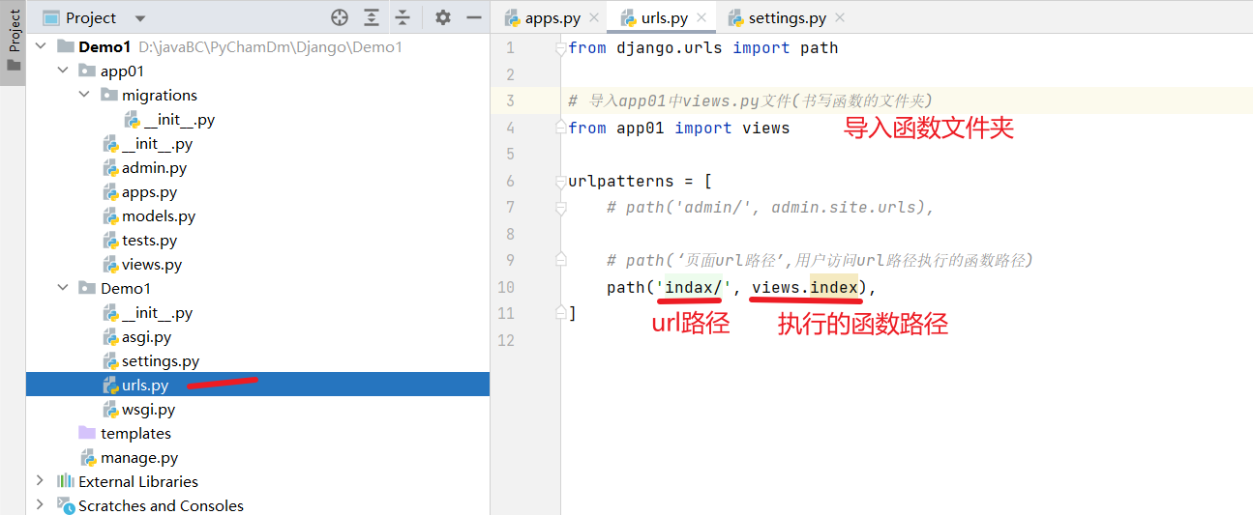Click the urlpatterns variable name
This screenshot has height=515, width=1253.
coord(621,181)
